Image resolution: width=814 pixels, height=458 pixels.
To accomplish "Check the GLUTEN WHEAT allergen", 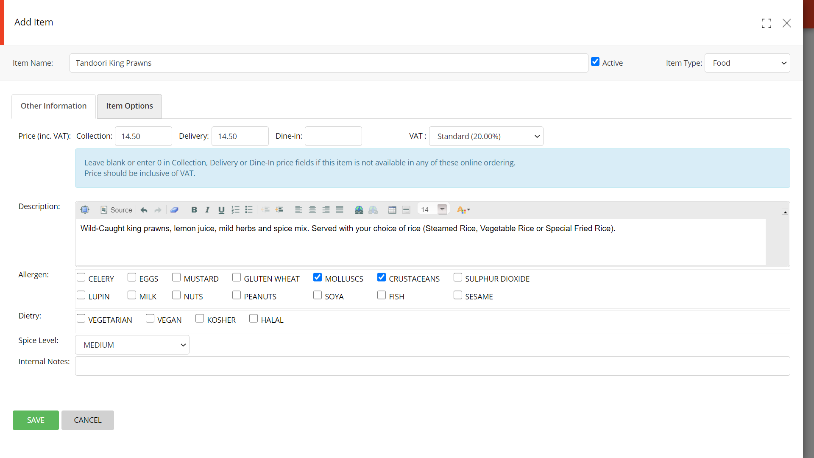I will coord(237,277).
